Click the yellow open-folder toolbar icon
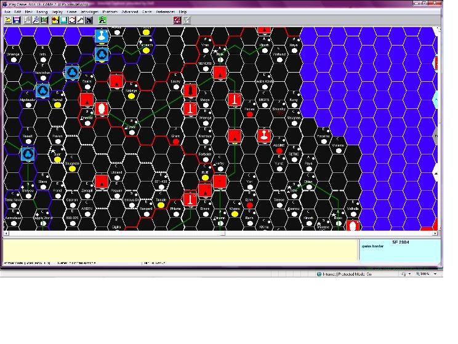Viewport: 458px width, 344px height. point(8,20)
